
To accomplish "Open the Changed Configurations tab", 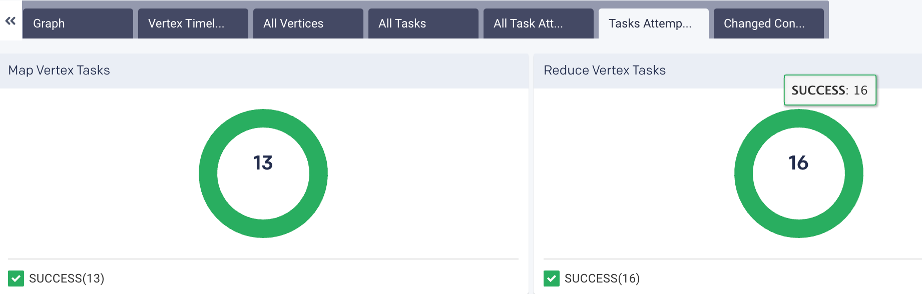I will tap(769, 23).
